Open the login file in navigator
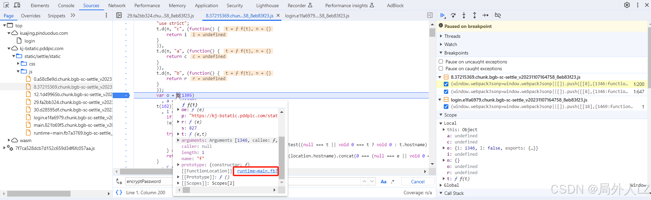 [x=30, y=41]
